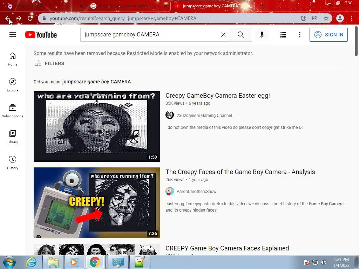Screen dimensions: 359x269
Task: Open Creepy GameBoy Camera Easter egg! title
Action: coord(217,95)
